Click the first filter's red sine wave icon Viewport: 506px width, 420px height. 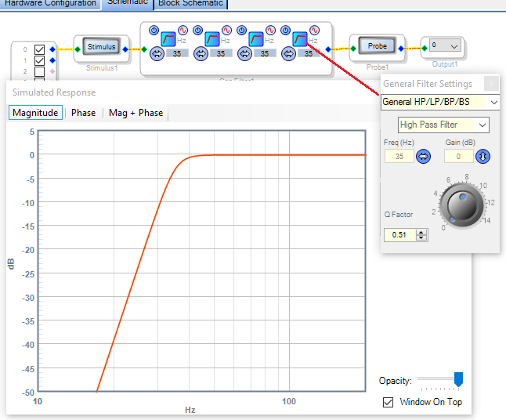point(183,31)
